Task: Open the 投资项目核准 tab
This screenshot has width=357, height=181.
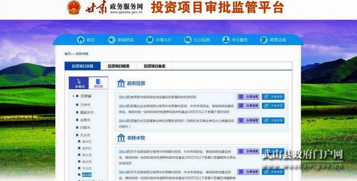Action: (x=118, y=66)
